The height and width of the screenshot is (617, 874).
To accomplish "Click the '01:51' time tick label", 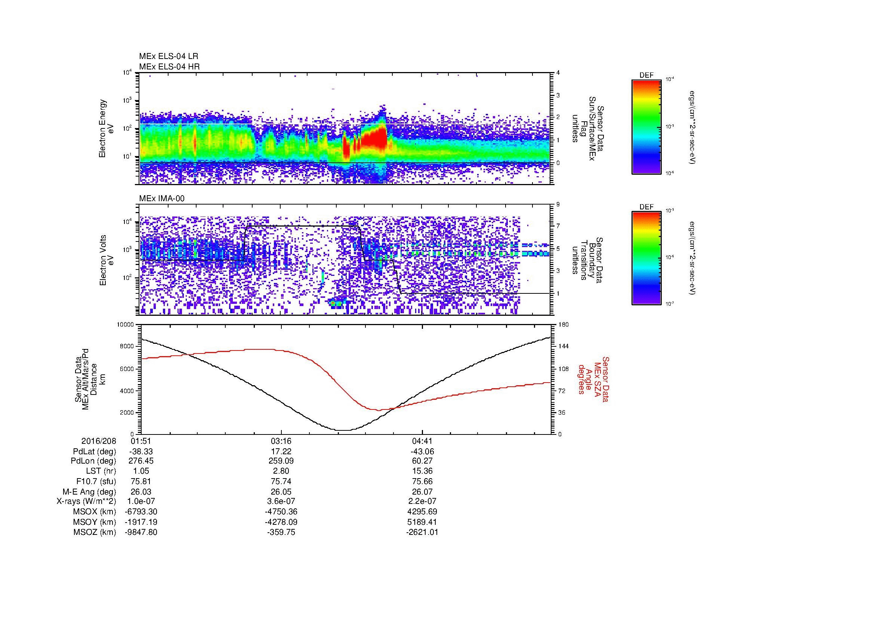I will point(141,441).
